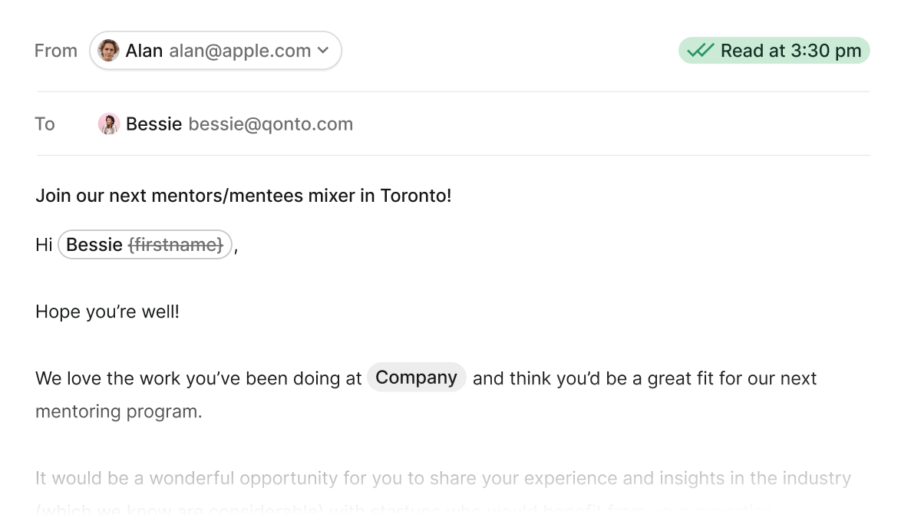Click the subject line about Toronto mixer

(x=243, y=196)
